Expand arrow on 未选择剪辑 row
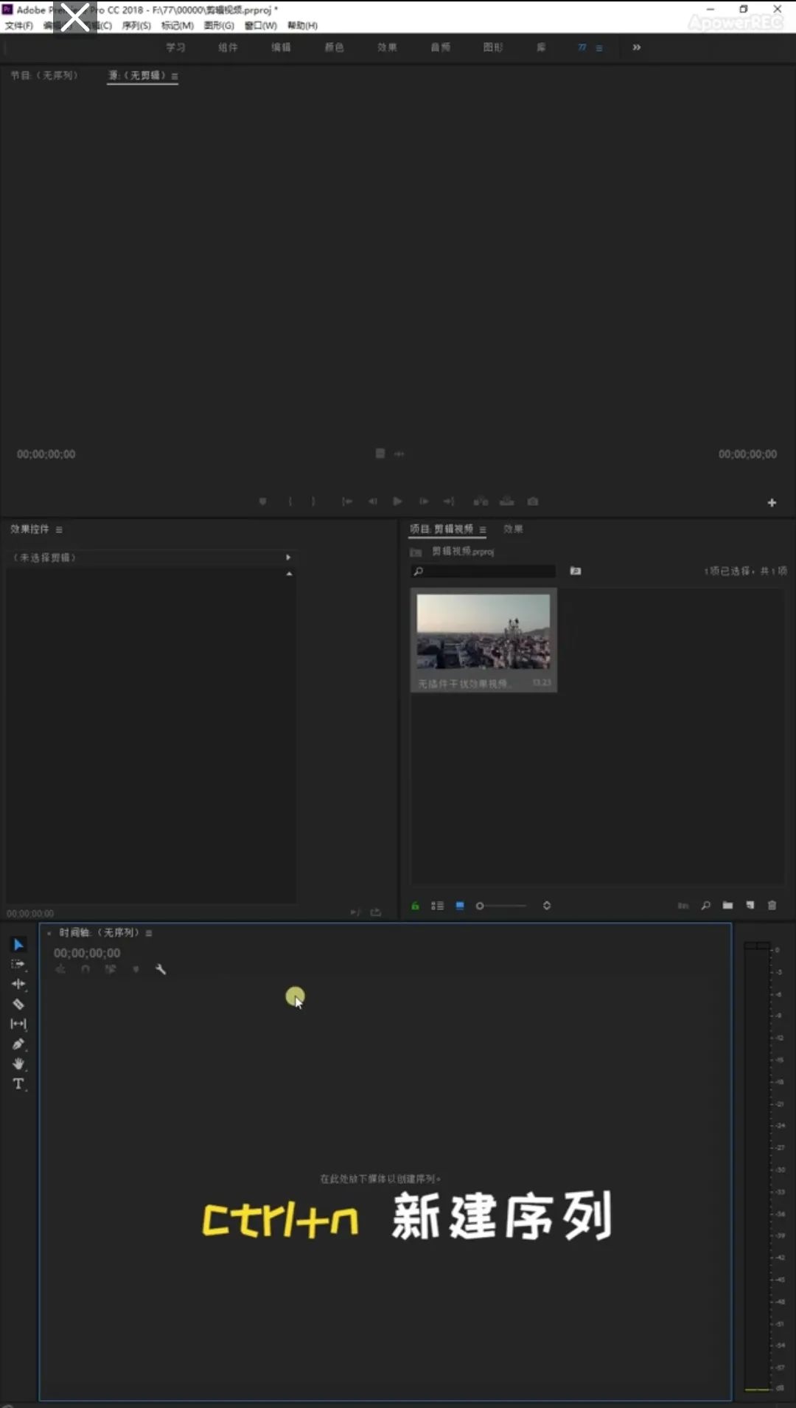Viewport: 796px width, 1408px height. pyautogui.click(x=288, y=558)
